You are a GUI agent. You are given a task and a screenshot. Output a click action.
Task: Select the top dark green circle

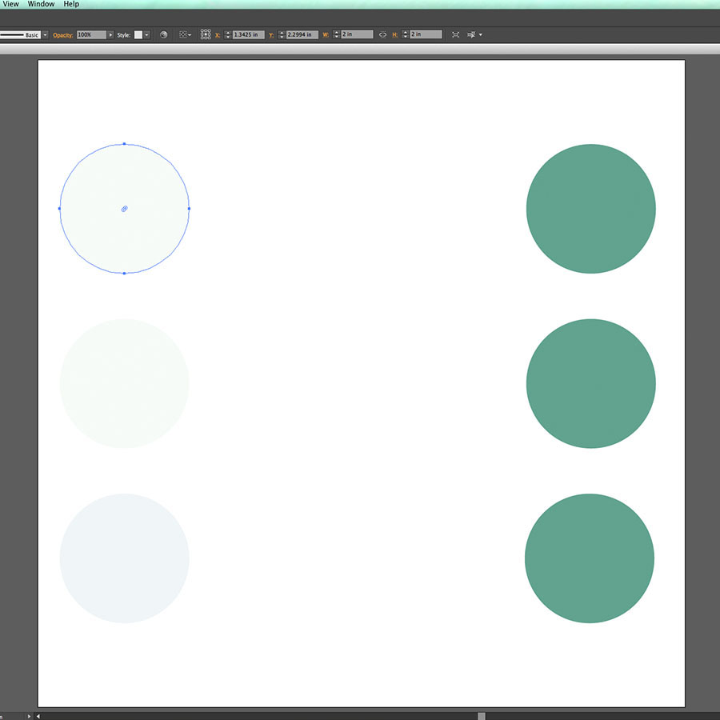[x=591, y=209]
